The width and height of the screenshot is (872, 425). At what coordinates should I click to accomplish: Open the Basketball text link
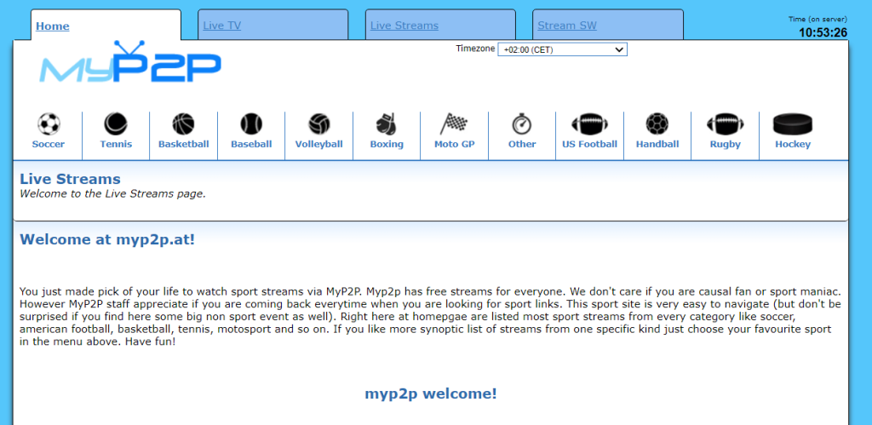click(184, 144)
